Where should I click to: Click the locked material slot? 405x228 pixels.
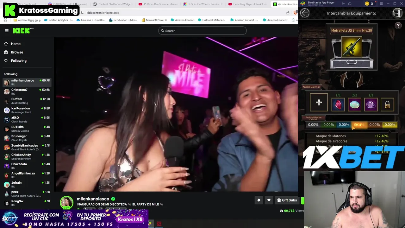coord(387,105)
